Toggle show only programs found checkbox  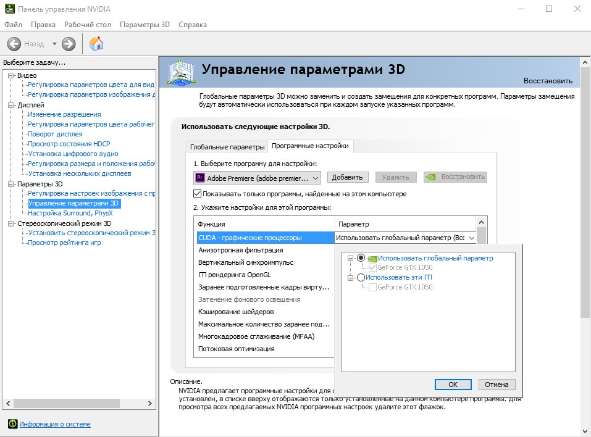[x=197, y=194]
